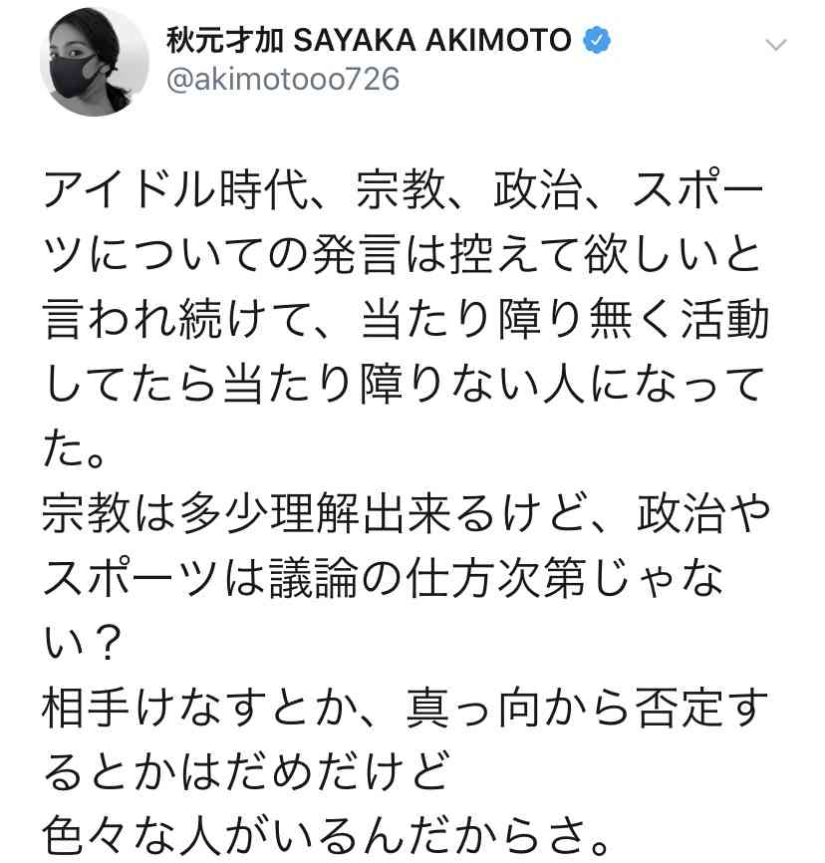Click the line beginning るとかはだめ
Viewport: 825px width, 863px height.
pos(246,771)
